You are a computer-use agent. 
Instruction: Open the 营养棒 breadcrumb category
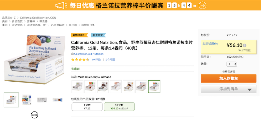pos(31,21)
